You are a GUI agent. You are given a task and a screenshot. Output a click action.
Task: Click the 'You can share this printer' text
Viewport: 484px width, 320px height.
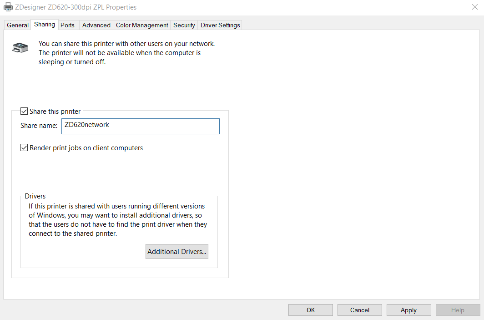point(126,52)
